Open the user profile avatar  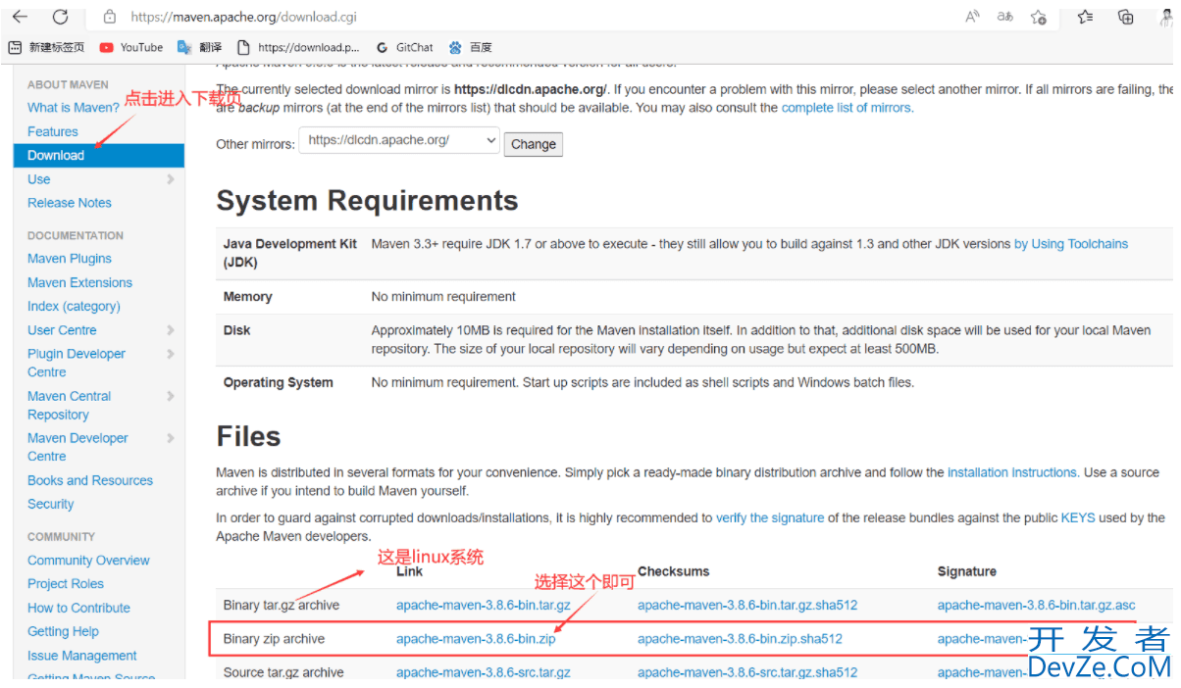[x=1166, y=17]
